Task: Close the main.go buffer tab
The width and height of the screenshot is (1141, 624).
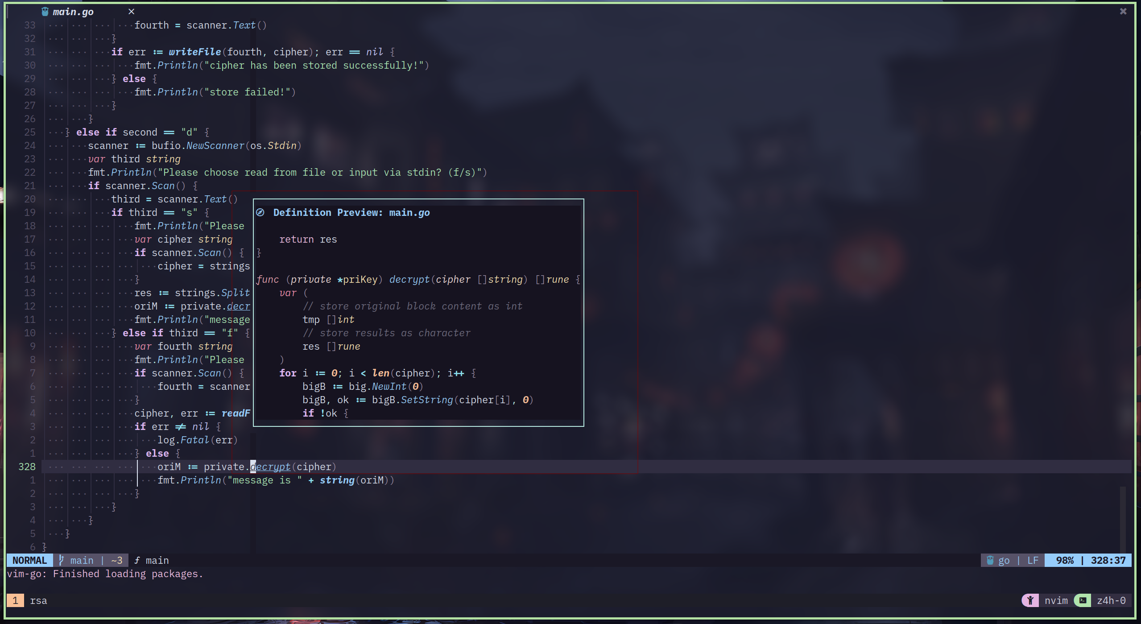Action: [131, 12]
